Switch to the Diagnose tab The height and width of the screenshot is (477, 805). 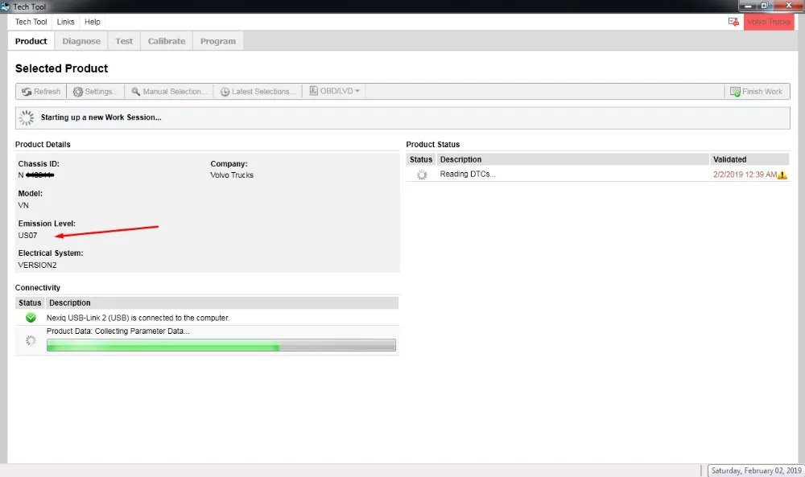tap(80, 41)
